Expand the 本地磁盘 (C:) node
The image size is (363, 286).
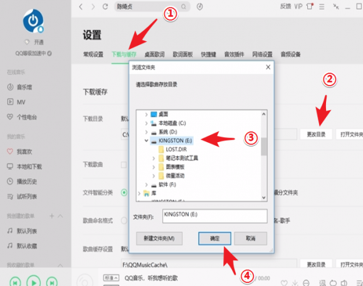(146, 123)
